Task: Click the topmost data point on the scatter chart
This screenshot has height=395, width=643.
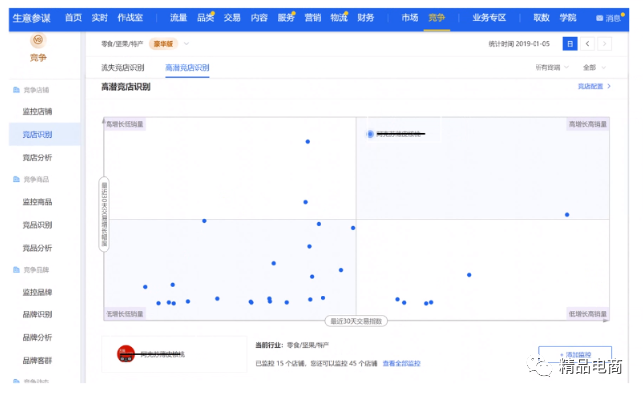Action: tap(308, 141)
